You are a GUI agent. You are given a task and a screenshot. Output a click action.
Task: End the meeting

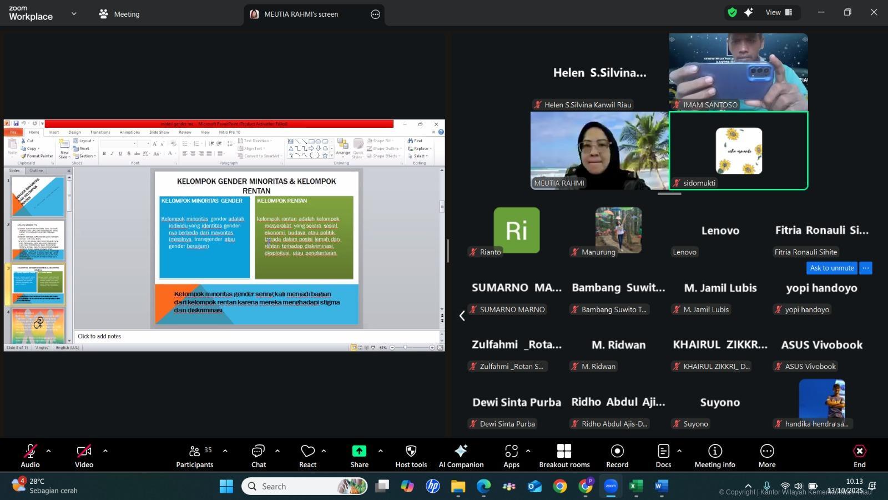(859, 456)
